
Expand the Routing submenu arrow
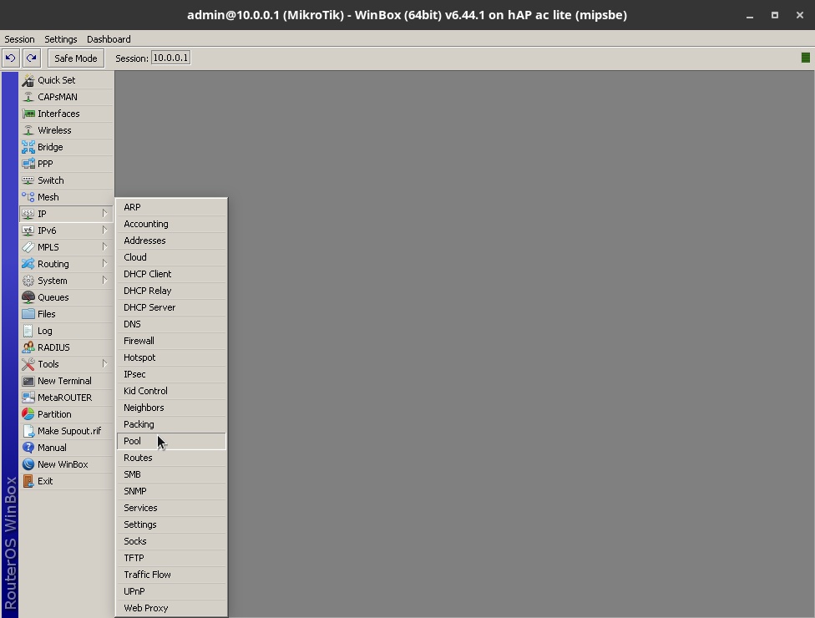point(105,264)
